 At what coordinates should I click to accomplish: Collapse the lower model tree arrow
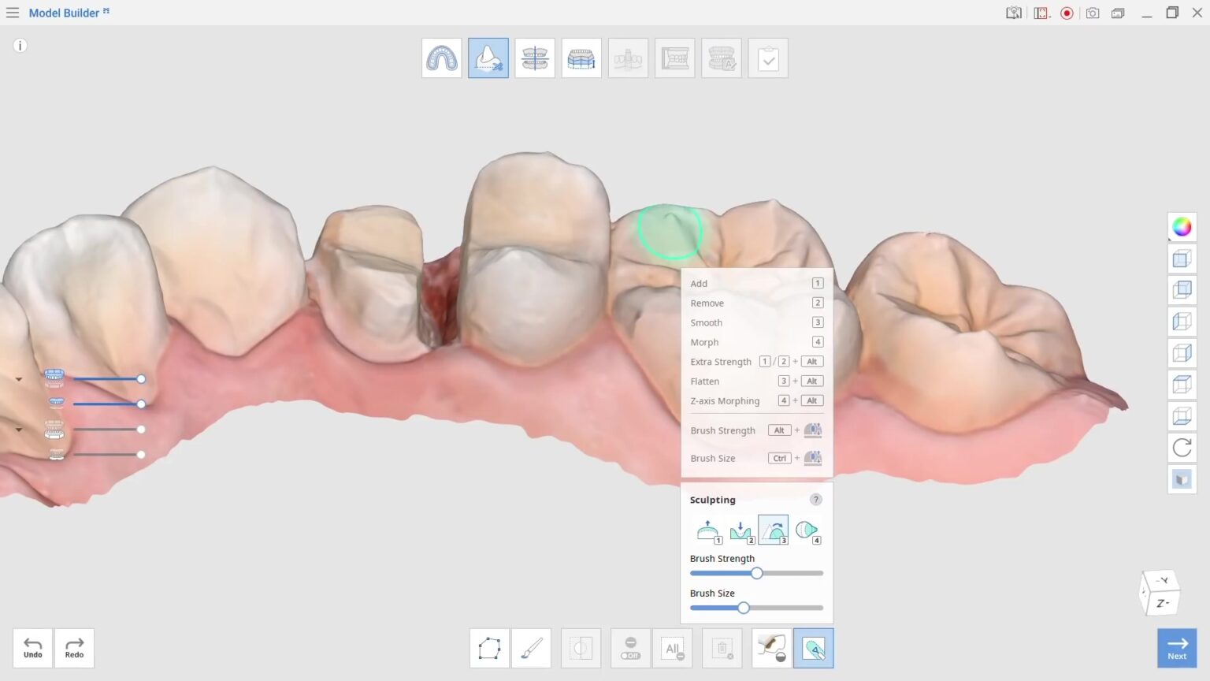pos(19,430)
